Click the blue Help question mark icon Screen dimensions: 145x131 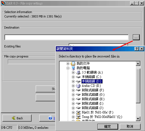pos(50,118)
